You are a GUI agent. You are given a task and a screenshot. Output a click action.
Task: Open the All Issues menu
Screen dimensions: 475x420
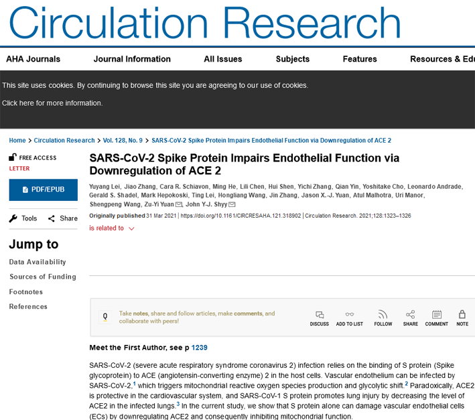(223, 59)
